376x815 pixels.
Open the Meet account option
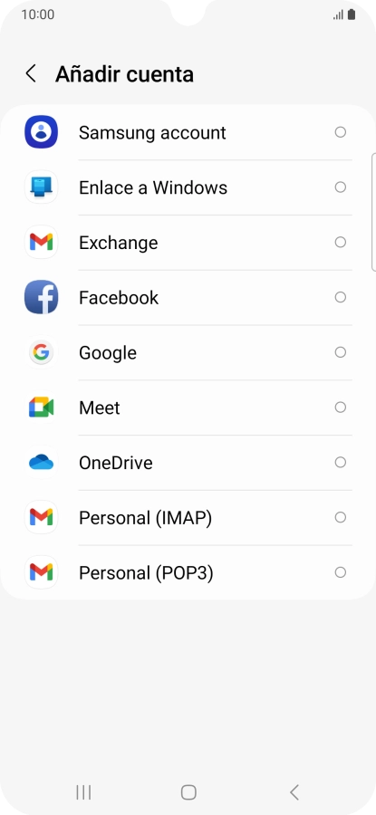[x=188, y=407]
